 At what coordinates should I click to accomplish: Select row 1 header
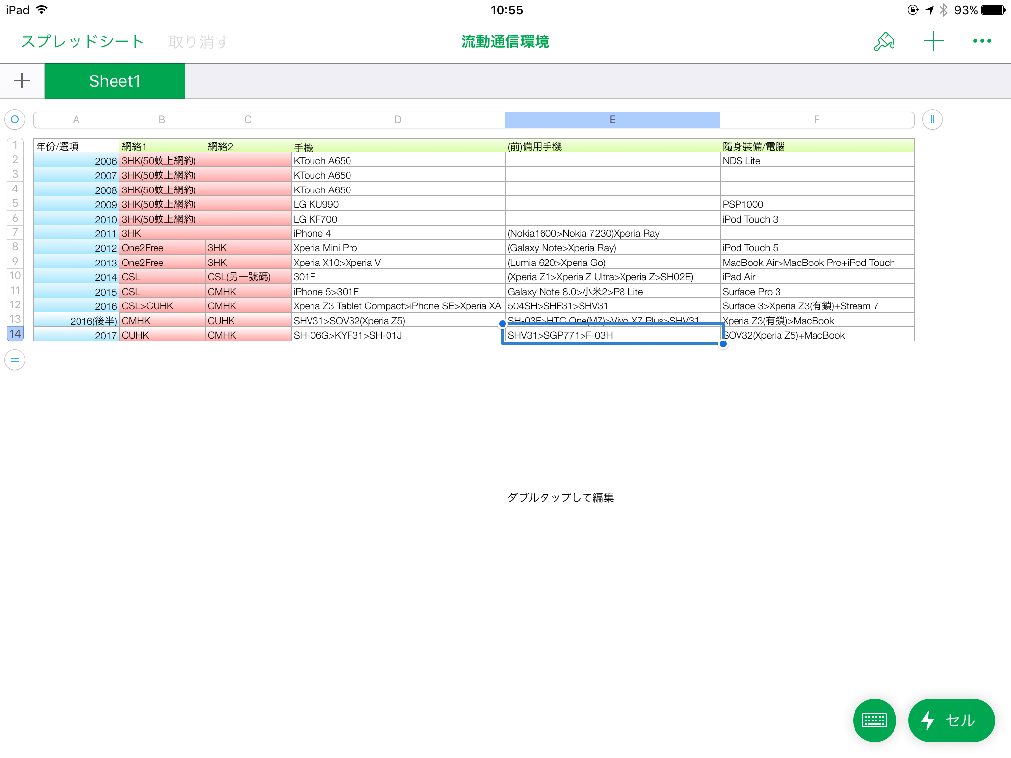(15, 145)
